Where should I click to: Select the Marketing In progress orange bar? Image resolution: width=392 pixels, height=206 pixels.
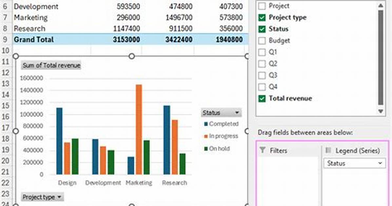(x=139, y=130)
